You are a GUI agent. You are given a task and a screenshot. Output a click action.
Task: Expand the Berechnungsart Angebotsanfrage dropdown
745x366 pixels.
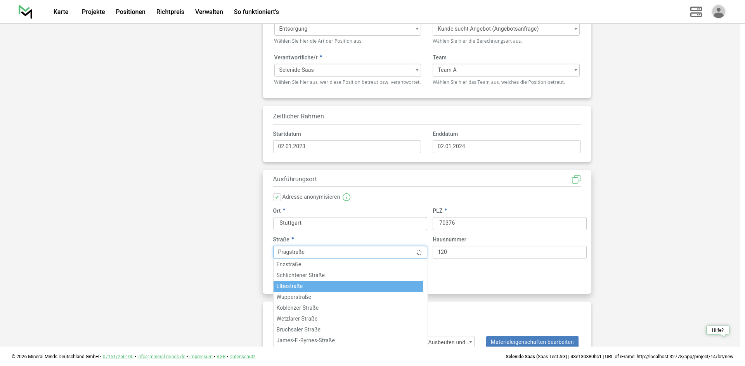[x=506, y=29]
